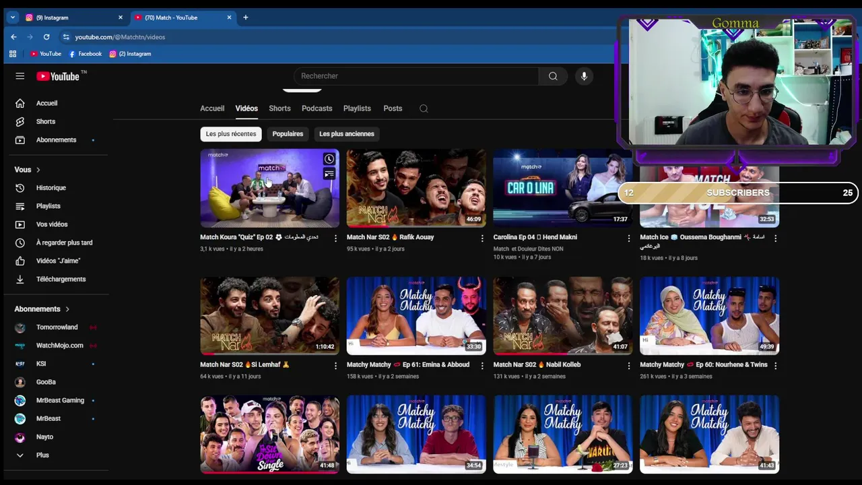
Task: Switch to channel Playlists tab
Action: pyautogui.click(x=357, y=108)
